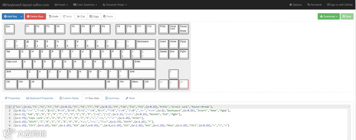
Task: Switch to the Properties tab
Action: [12, 98]
